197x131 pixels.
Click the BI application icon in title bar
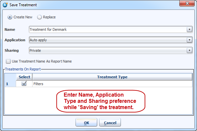tap(5, 5)
